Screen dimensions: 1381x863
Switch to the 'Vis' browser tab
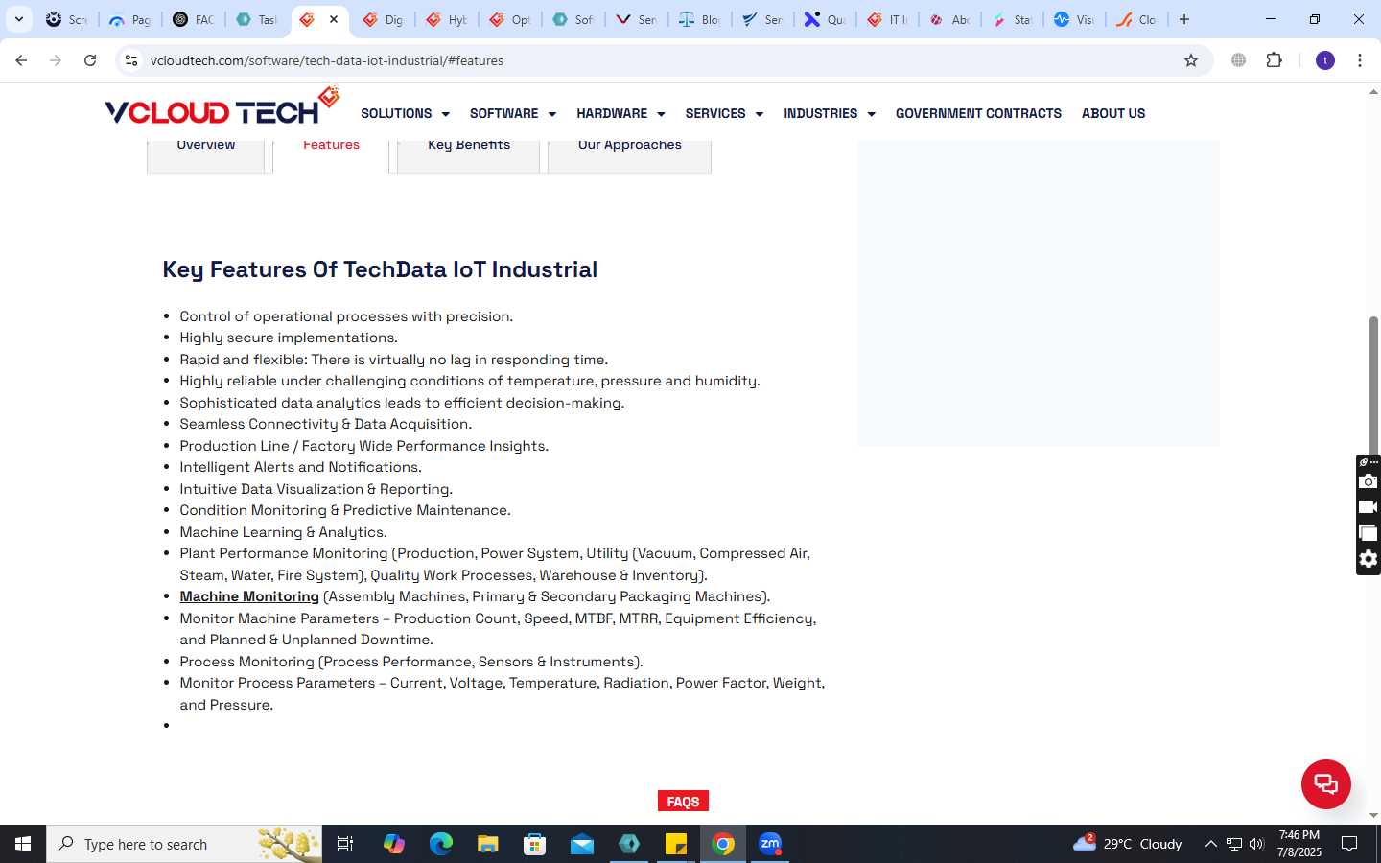pos(1074,19)
